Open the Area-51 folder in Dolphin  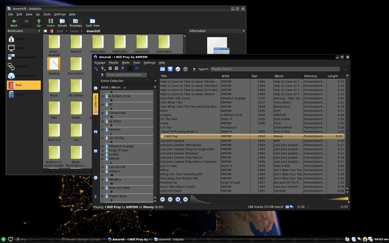point(75,44)
